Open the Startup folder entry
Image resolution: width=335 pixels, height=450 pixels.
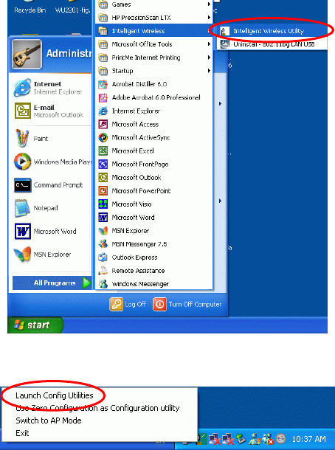(x=154, y=71)
